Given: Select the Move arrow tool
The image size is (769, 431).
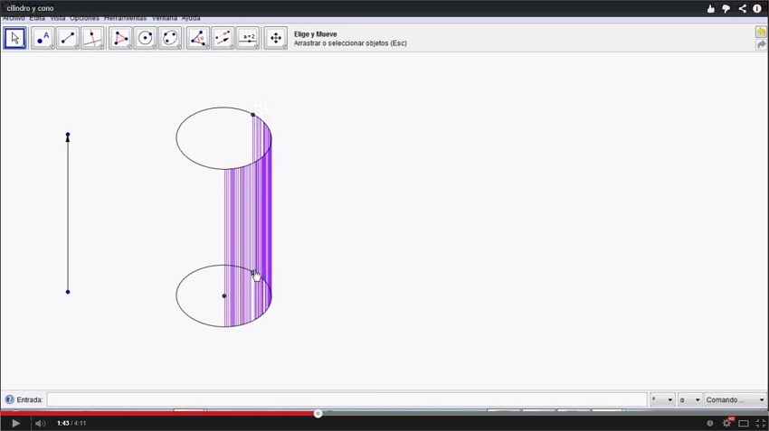Looking at the screenshot, I should click(x=14, y=38).
